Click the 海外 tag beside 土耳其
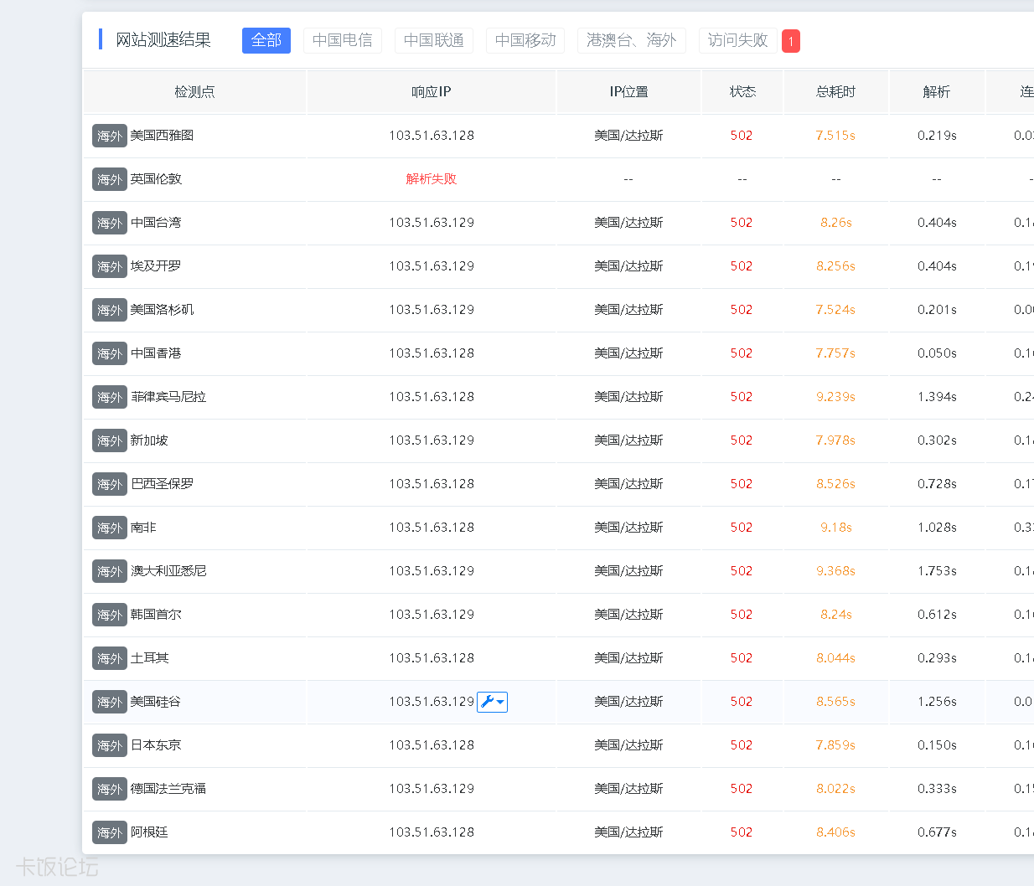This screenshot has width=1034, height=886. [x=110, y=658]
